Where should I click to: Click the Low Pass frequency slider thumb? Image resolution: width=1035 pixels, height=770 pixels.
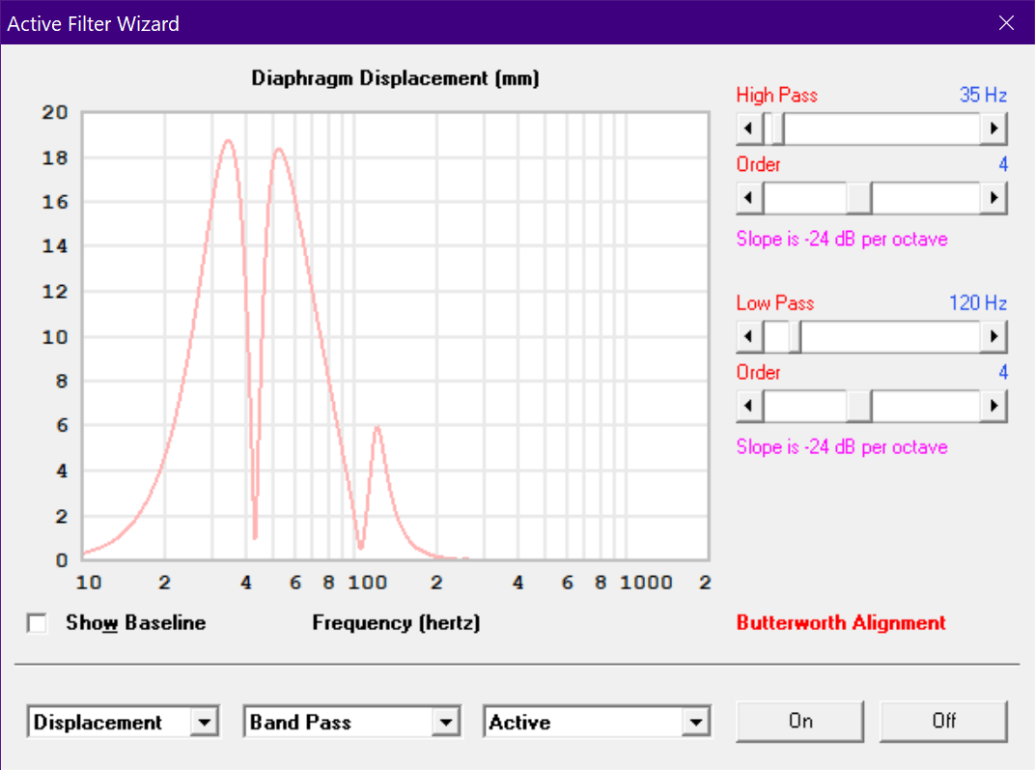795,337
